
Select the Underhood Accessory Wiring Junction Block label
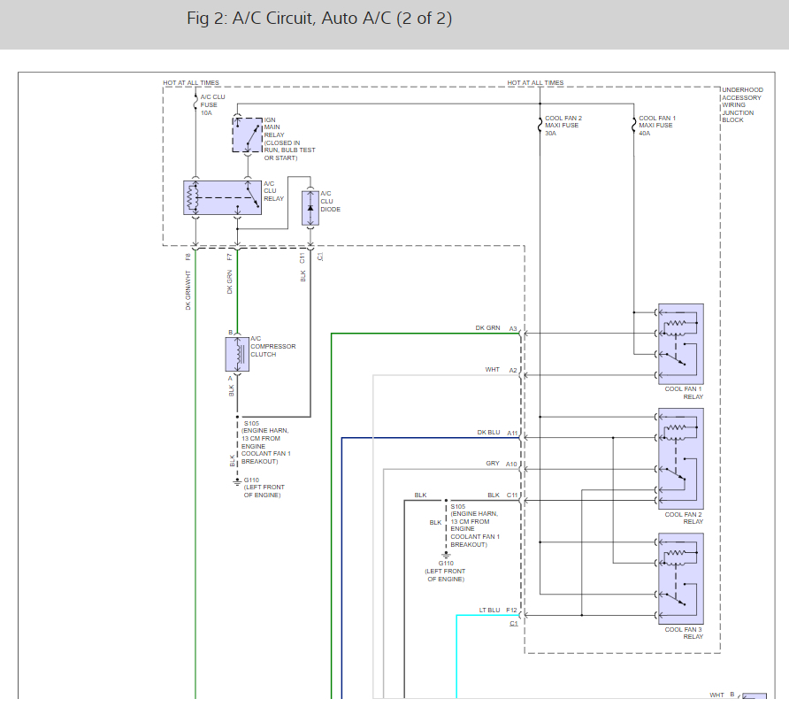[741, 104]
